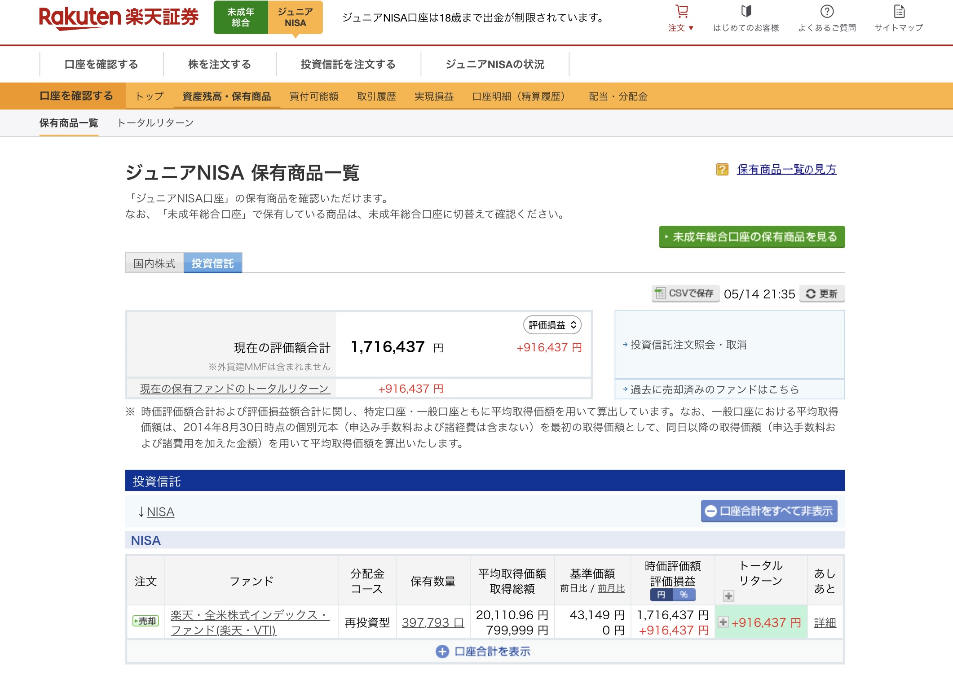Select 資産残高・保有商品 submenu item
Viewport: 953px width, 674px height.
[x=227, y=96]
